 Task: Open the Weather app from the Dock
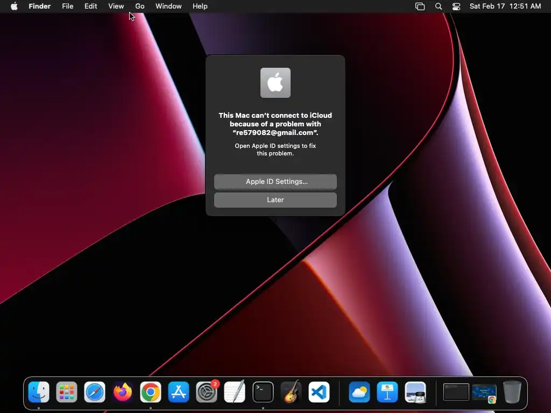coord(359,392)
